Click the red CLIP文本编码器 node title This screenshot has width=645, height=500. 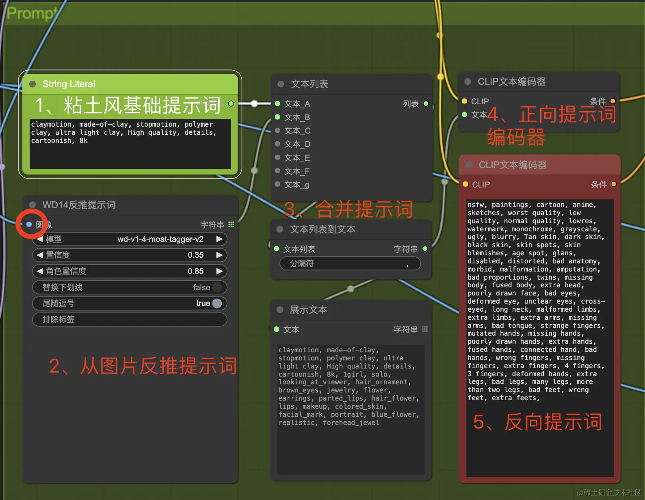pyautogui.click(x=513, y=165)
